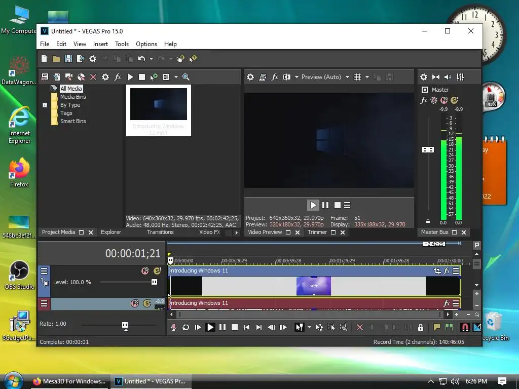Switch to Transitions tab
The width and height of the screenshot is (519, 389).
coord(160,232)
